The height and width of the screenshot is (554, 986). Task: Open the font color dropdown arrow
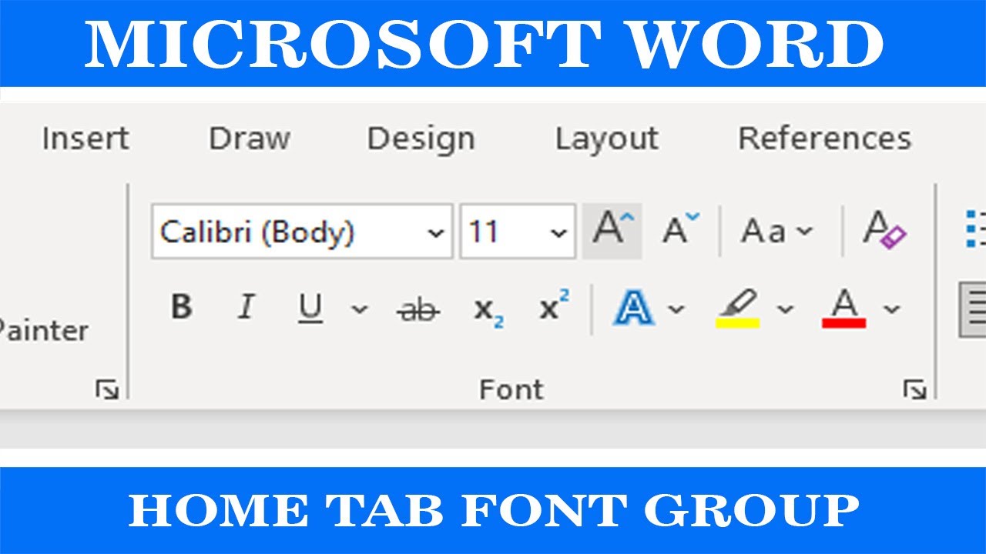tap(892, 309)
